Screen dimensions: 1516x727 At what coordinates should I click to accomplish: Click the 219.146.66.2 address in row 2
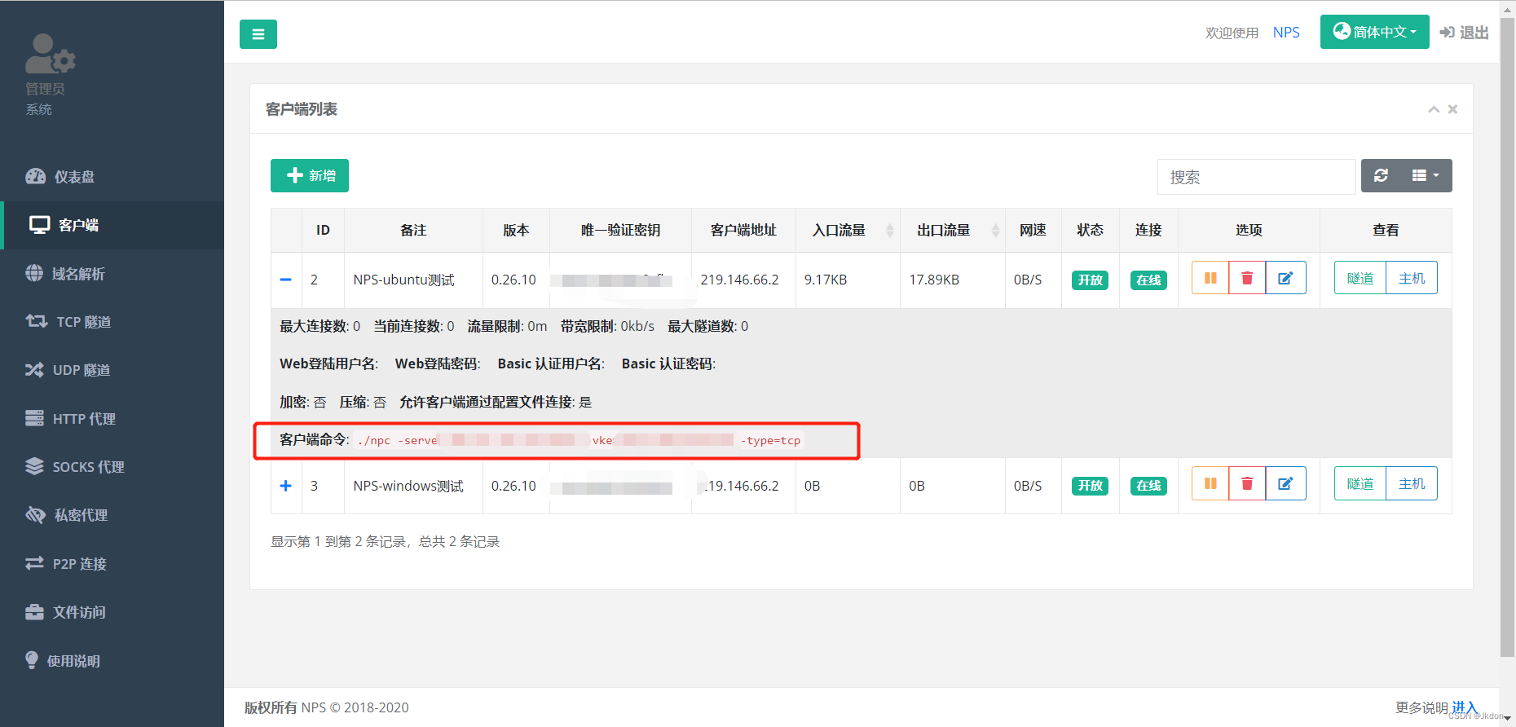point(739,280)
